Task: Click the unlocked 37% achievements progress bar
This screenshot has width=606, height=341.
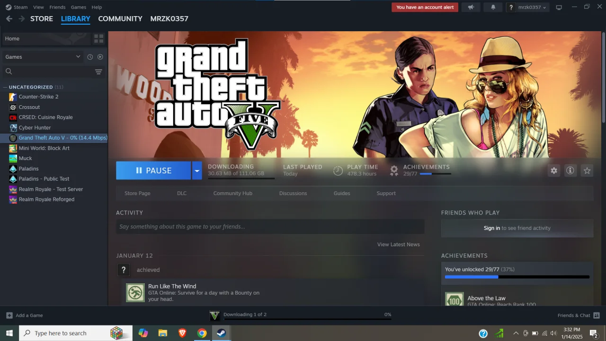Action: [517, 277]
